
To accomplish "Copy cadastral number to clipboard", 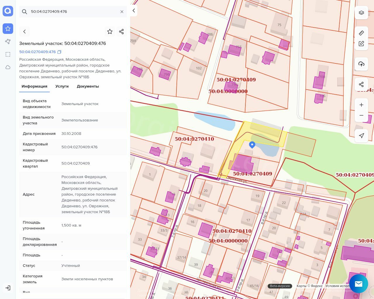I will coord(59,52).
